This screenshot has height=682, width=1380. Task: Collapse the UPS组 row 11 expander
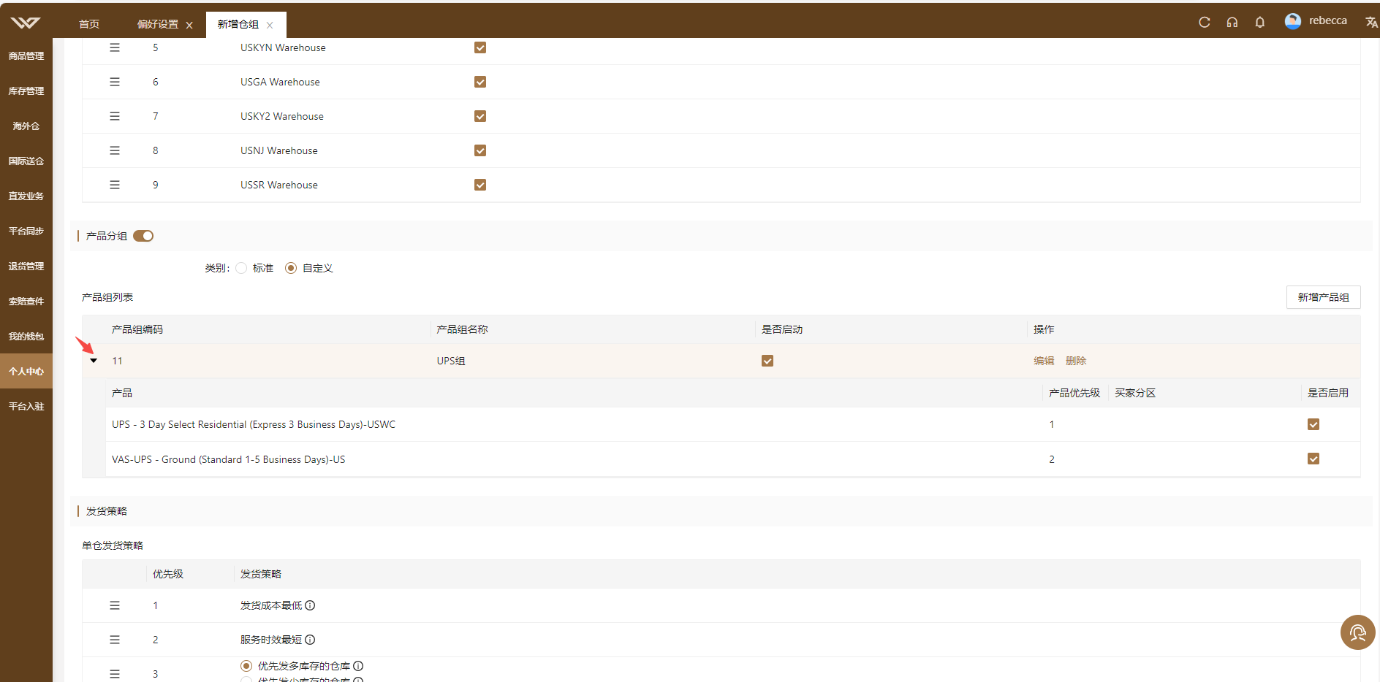click(94, 361)
